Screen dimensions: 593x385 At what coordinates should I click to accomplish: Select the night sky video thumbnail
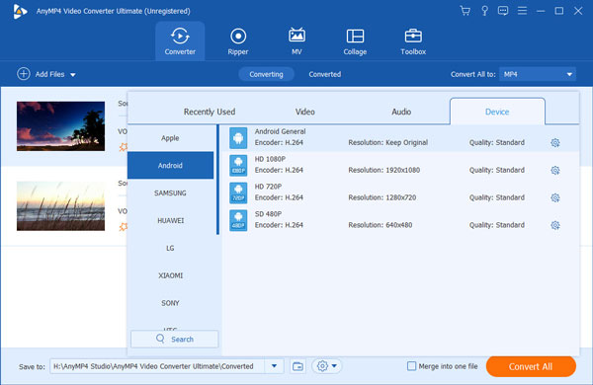tap(60, 126)
